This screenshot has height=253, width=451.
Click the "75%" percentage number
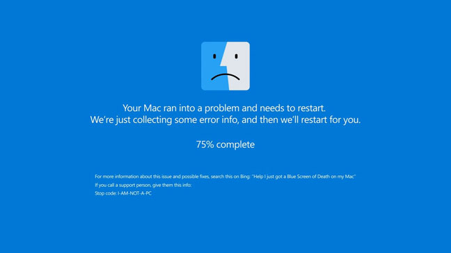[x=205, y=145]
